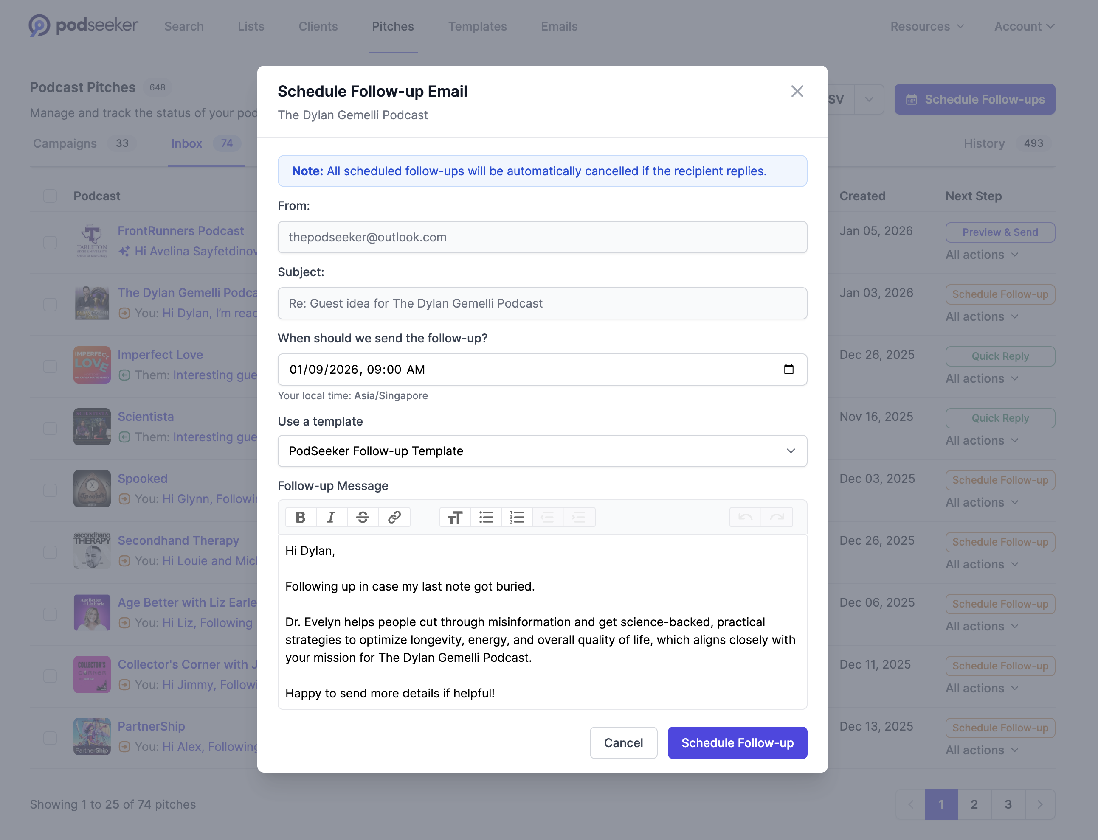Expand All actions for the first row
1098x840 pixels.
click(982, 255)
